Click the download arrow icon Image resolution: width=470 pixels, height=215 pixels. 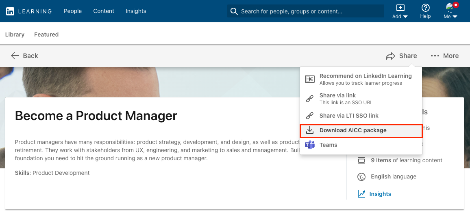coord(310,130)
